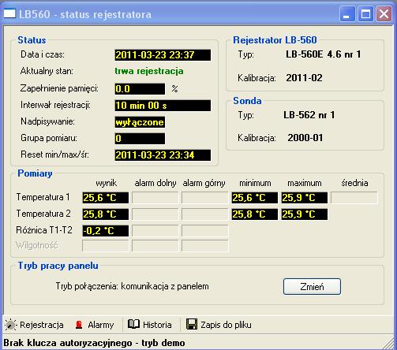The width and height of the screenshot is (397, 350).
Task: Click 'Tryb połączenia: komunikacja z panelem' text
Action: tap(132, 286)
